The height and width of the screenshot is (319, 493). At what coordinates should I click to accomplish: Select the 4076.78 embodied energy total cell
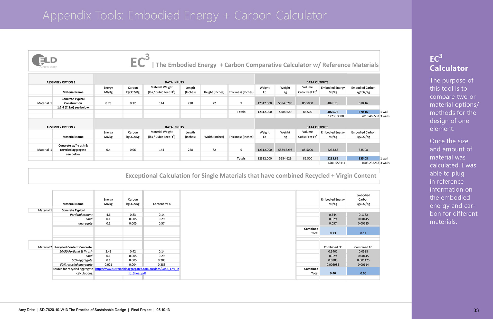click(x=333, y=112)
